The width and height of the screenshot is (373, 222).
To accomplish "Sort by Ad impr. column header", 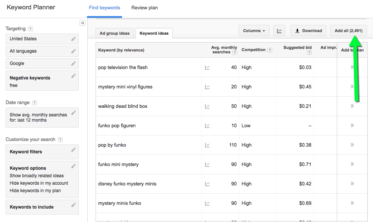I will [x=329, y=47].
